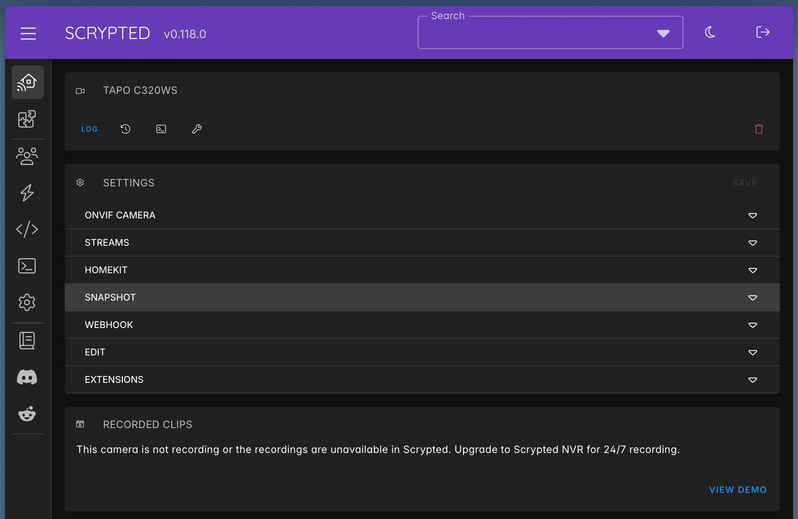Screen dimensions: 798x519
Task: Click the Recorded Clips header icon
Action: click(x=80, y=424)
